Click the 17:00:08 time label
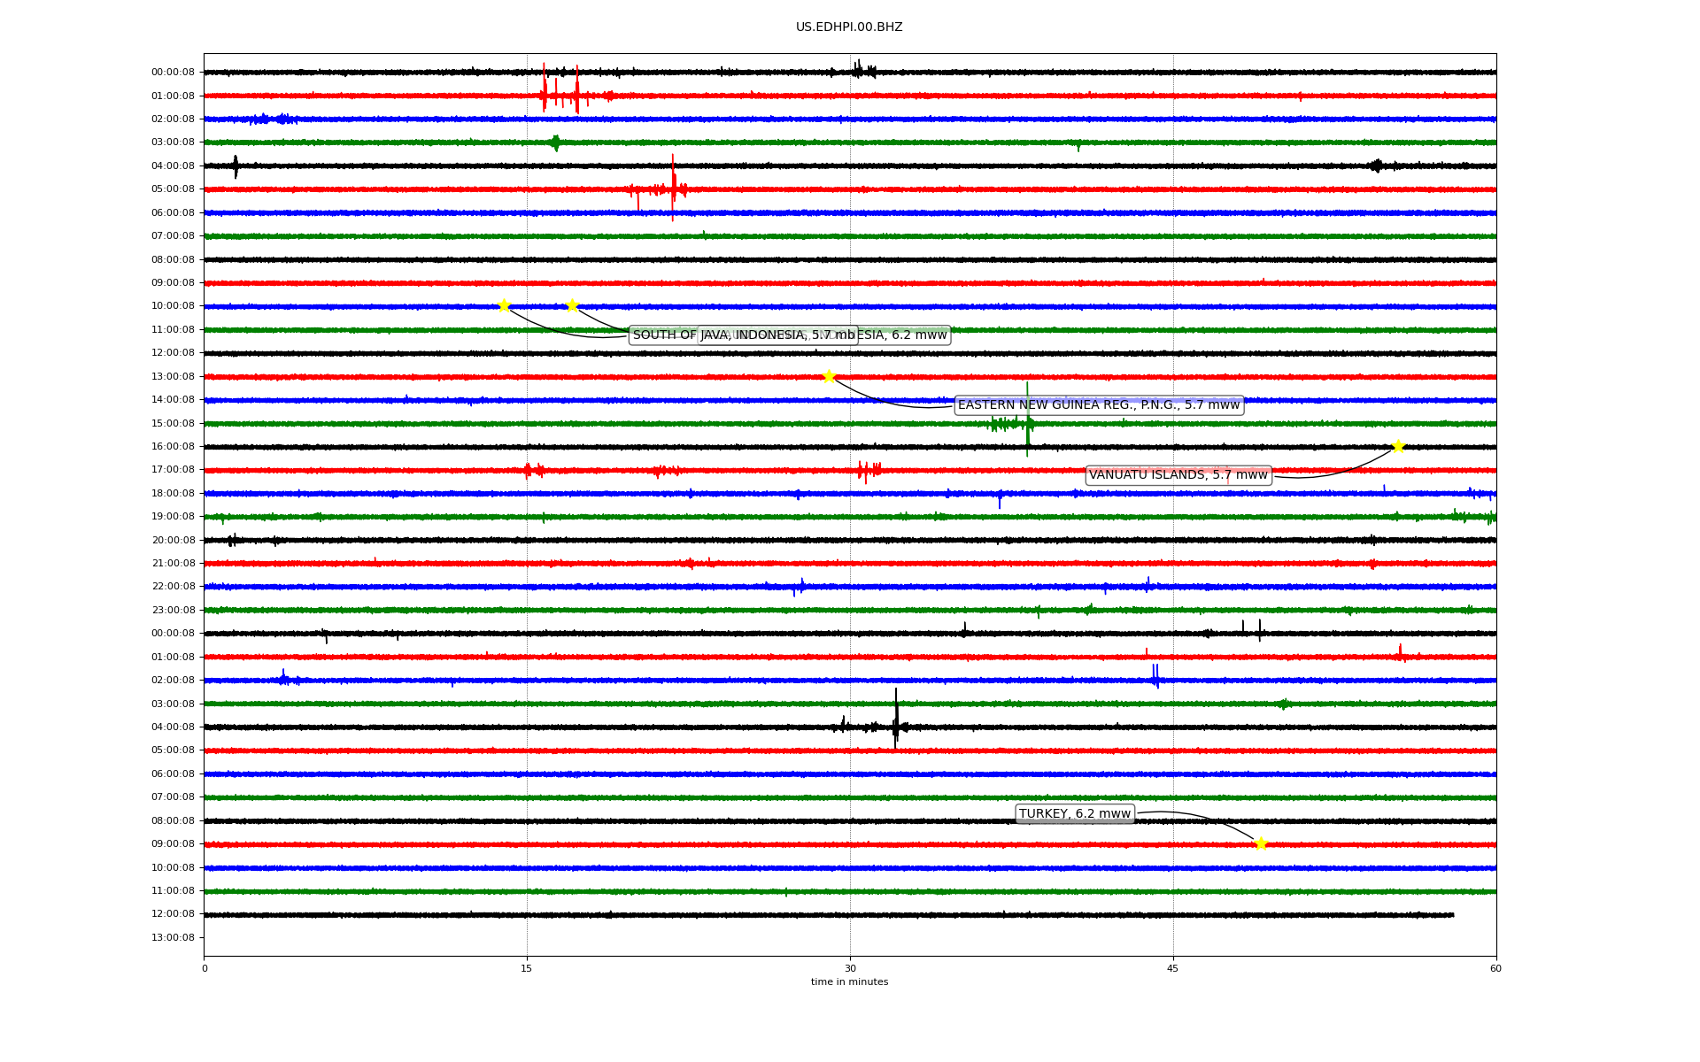The width and height of the screenshot is (1700, 1062). (x=173, y=470)
